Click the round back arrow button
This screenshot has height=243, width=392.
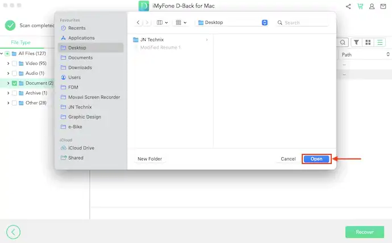point(13,232)
